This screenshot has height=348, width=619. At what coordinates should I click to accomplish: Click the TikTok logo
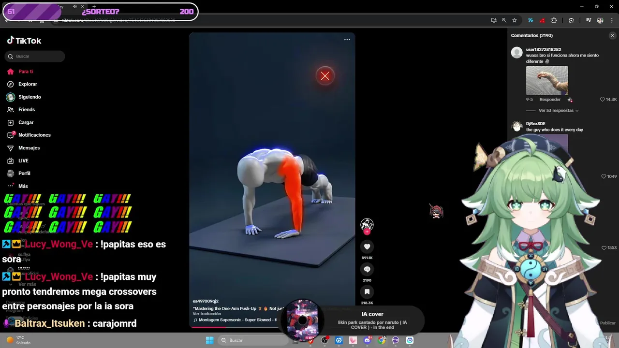pyautogui.click(x=24, y=41)
